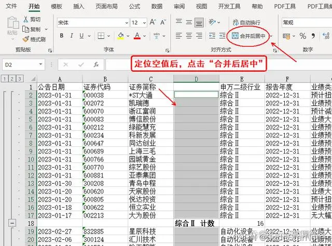The height and width of the screenshot is (246, 332).
Task: Click the formula bar cancel X icon
Action: click(x=66, y=64)
